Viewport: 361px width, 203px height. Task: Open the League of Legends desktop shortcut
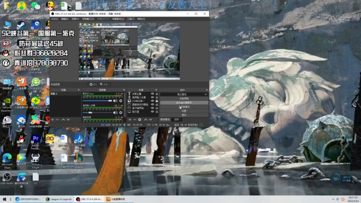pyautogui.click(x=79, y=161)
